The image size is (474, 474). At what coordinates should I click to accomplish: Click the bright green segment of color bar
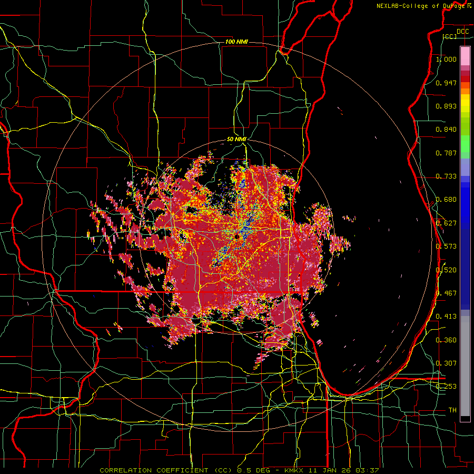click(x=465, y=144)
